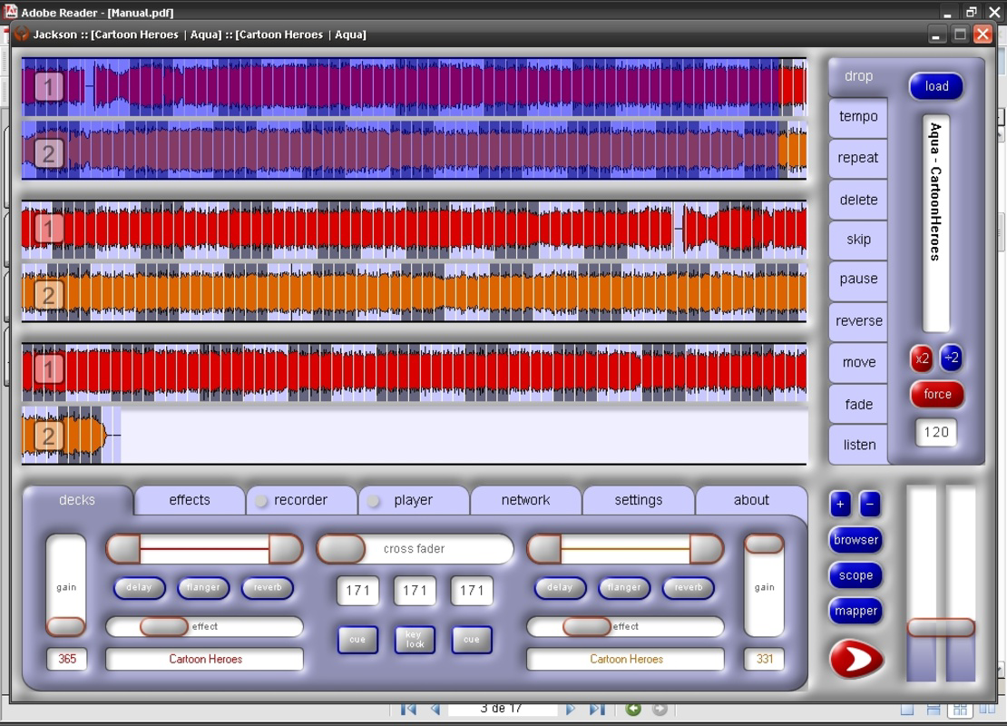1007x726 pixels.
Task: Open the browser panel
Action: 855,540
